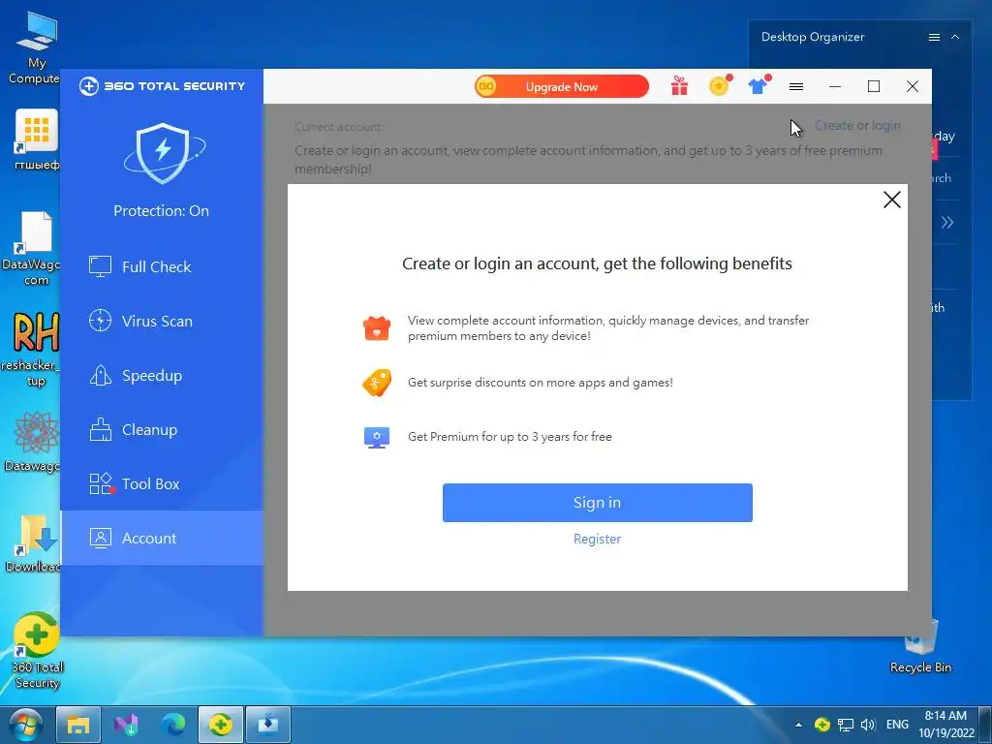Click the download installer taskbar button
Screen dimensions: 992x744
[268, 725]
